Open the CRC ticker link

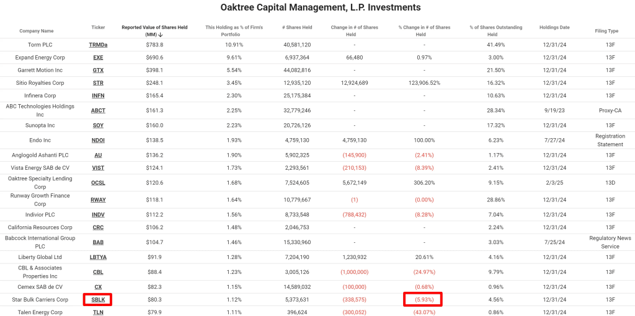[x=98, y=227]
